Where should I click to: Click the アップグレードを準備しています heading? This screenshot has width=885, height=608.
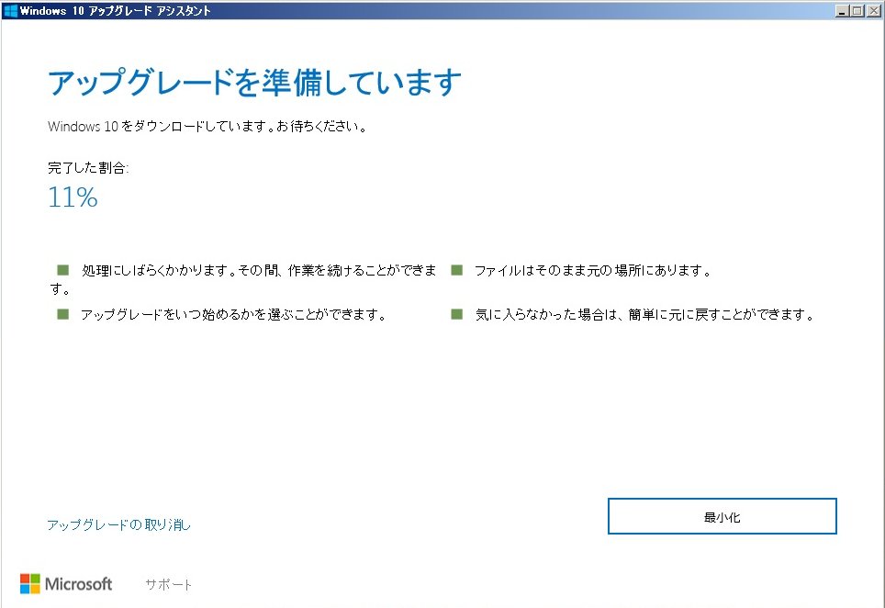coord(254,83)
